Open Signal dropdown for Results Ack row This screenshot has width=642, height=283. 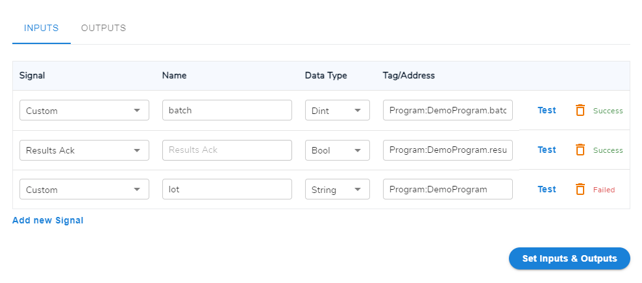coord(84,150)
